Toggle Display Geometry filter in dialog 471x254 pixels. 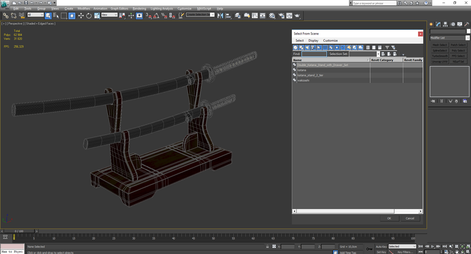pyautogui.click(x=295, y=48)
